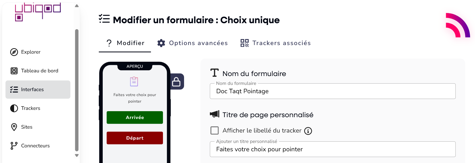Open Interfaces in the sidebar
Viewport: 475px width, 163px height.
click(38, 90)
